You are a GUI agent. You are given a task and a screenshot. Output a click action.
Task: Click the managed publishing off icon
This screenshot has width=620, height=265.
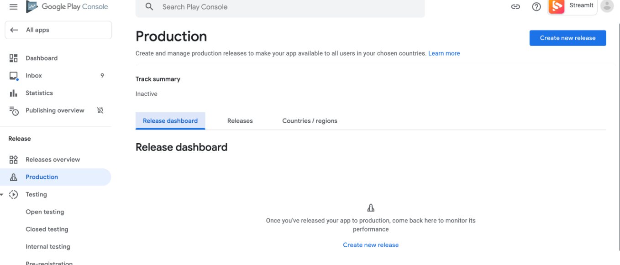pos(100,110)
